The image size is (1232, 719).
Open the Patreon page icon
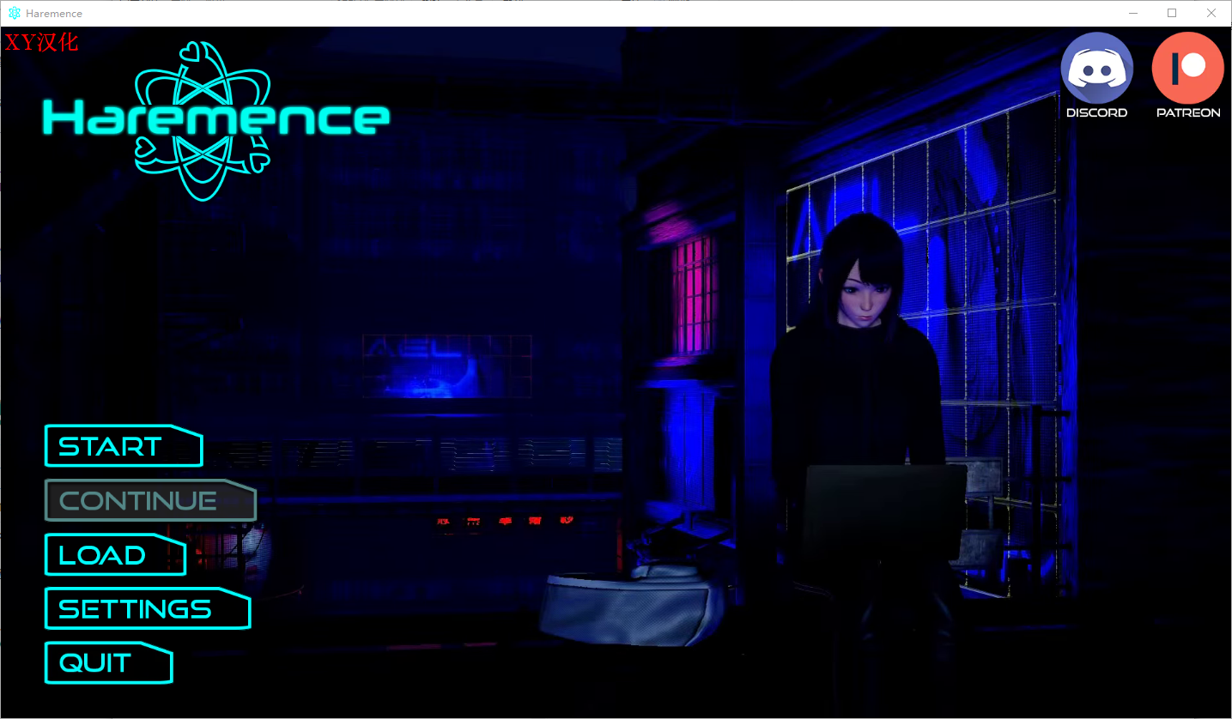click(1187, 68)
